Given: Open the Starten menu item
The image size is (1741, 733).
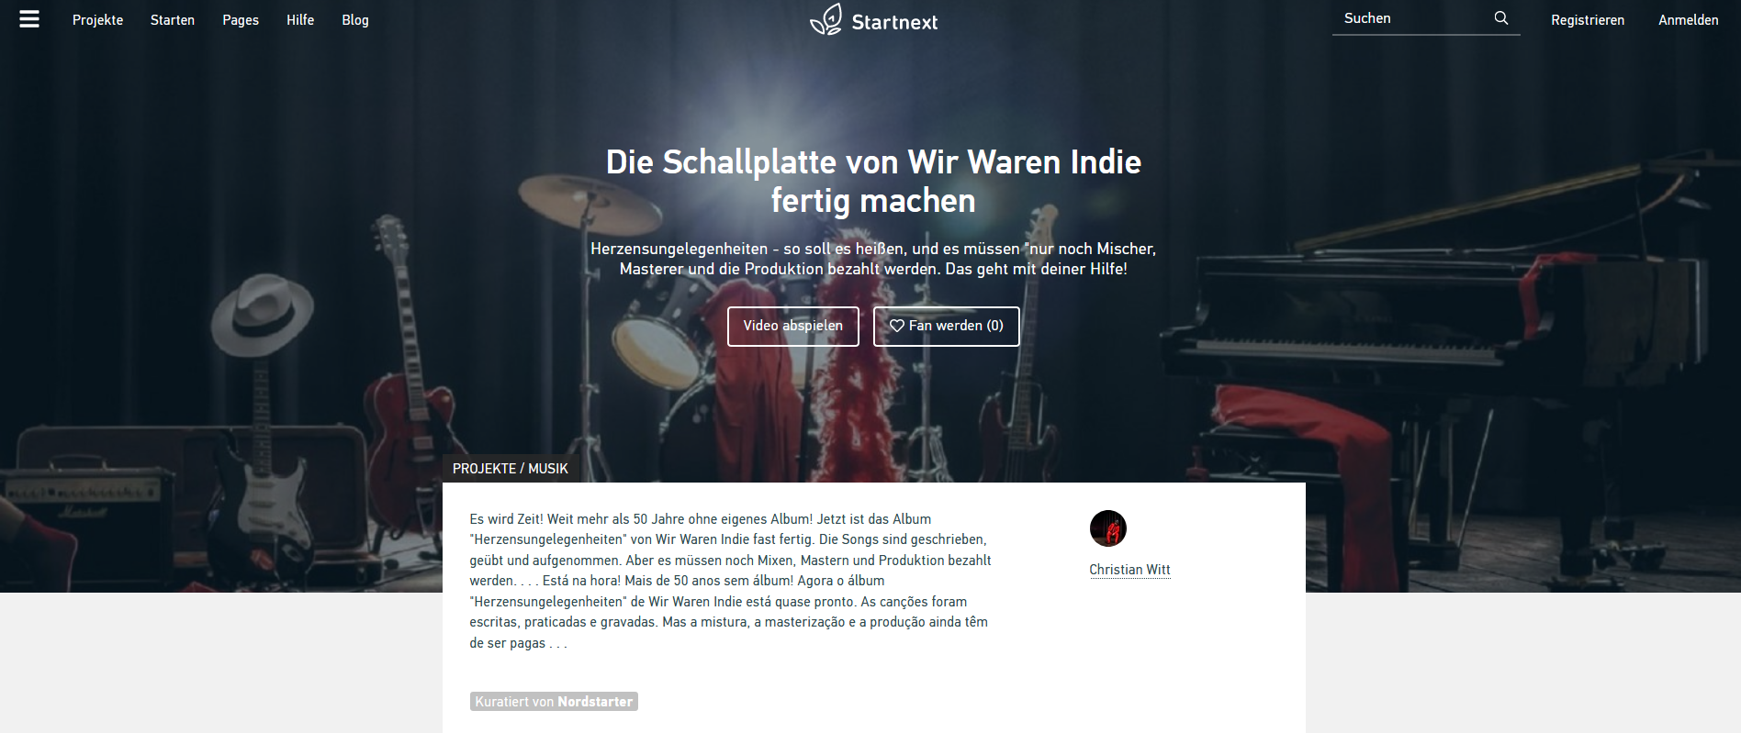Looking at the screenshot, I should tap(173, 20).
